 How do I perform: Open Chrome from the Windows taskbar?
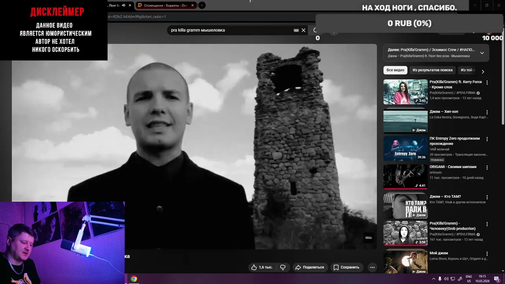[x=134, y=279]
